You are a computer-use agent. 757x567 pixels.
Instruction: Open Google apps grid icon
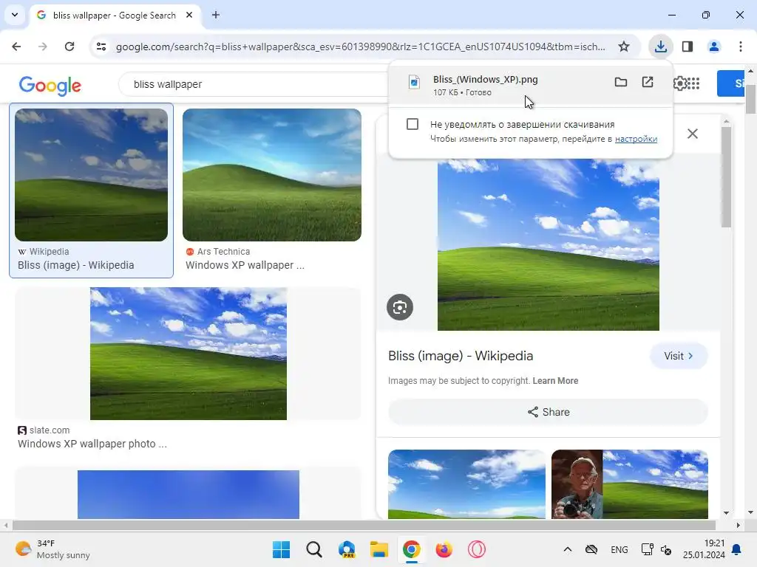point(693,83)
